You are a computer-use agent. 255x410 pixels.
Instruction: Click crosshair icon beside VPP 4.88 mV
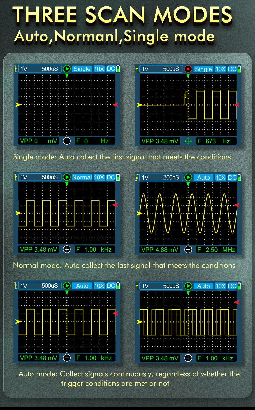pos(188,250)
